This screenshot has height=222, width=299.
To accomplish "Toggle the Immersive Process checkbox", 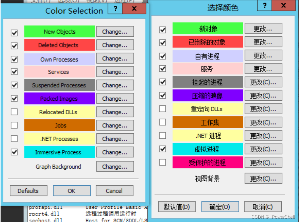I will (14, 152).
